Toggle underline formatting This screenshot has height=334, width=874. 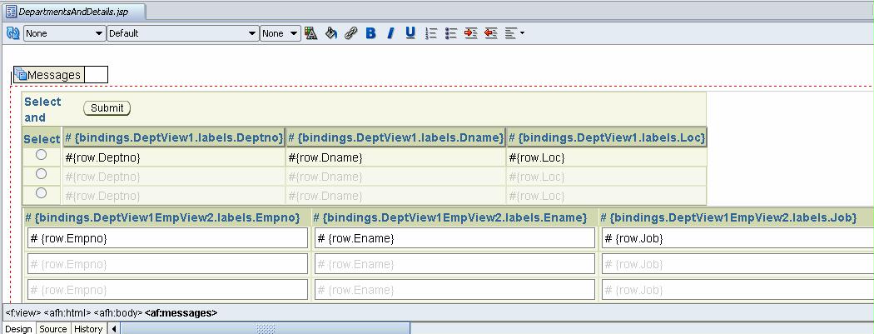[410, 33]
